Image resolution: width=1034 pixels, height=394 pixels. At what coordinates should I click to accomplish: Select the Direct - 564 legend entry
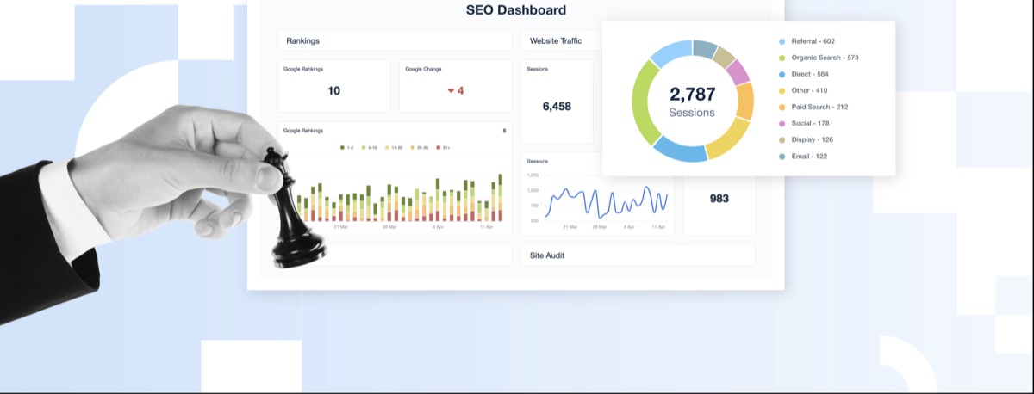click(802, 74)
